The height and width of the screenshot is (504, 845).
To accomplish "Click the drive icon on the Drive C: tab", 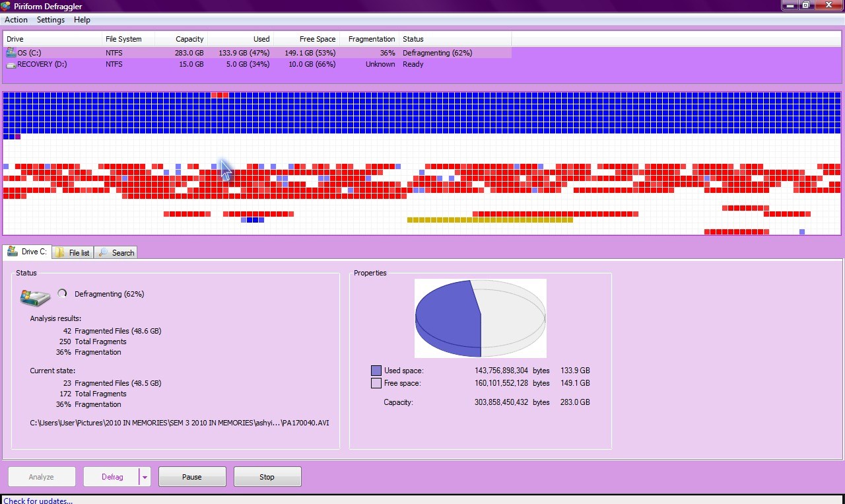I will 12,251.
